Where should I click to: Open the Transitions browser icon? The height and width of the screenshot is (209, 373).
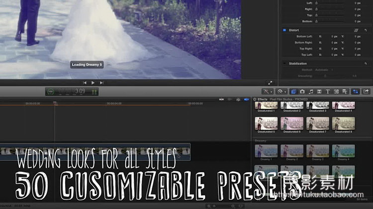click(x=319, y=92)
